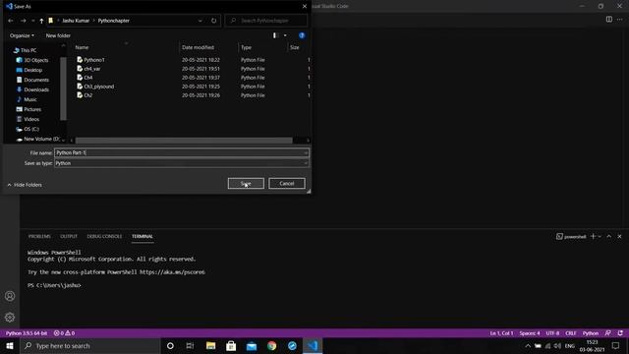Switch to the PROBLEMS tab
The width and height of the screenshot is (629, 354).
coord(39,236)
